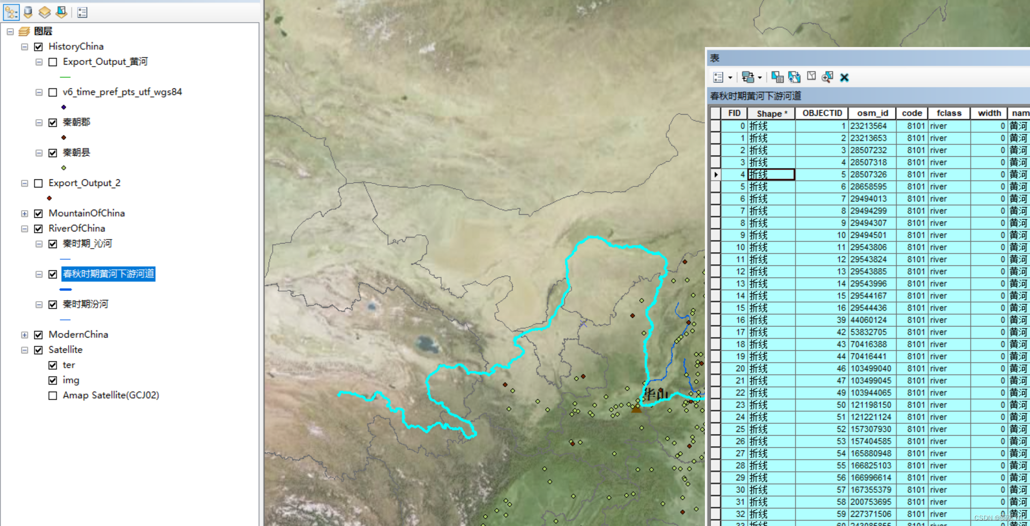This screenshot has height=526, width=1030.
Task: Toggle ModernChina group checkbox
Action: point(38,335)
